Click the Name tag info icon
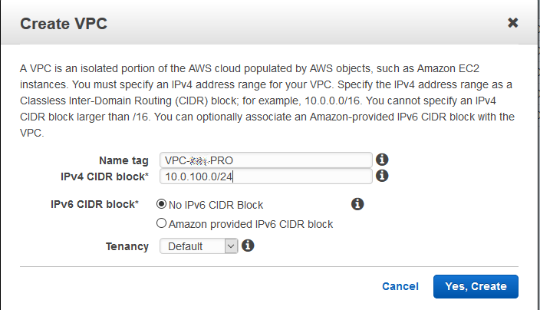The width and height of the screenshot is (540, 310). point(381,160)
